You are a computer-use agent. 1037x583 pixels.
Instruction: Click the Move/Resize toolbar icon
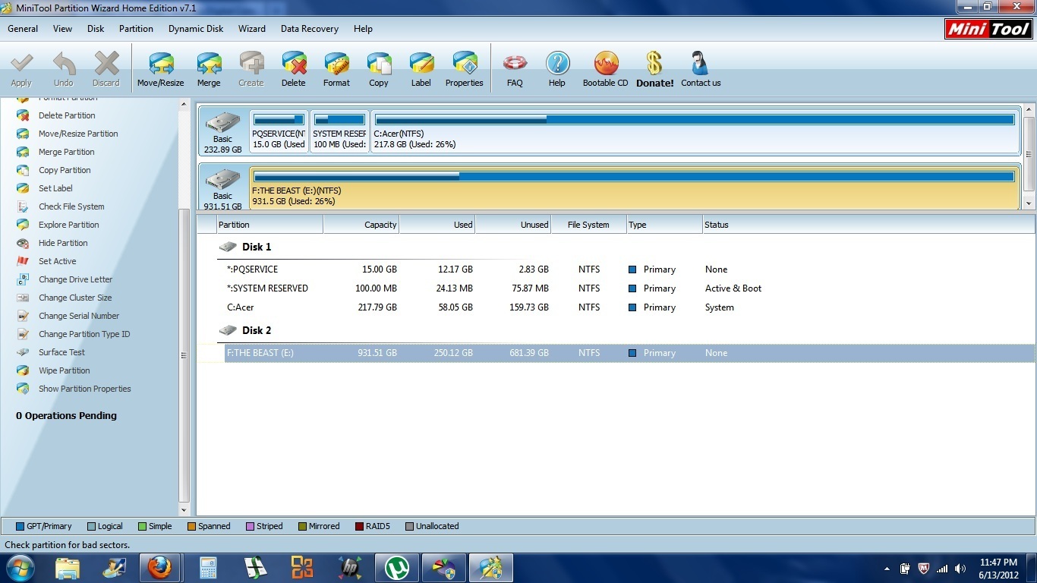point(160,69)
